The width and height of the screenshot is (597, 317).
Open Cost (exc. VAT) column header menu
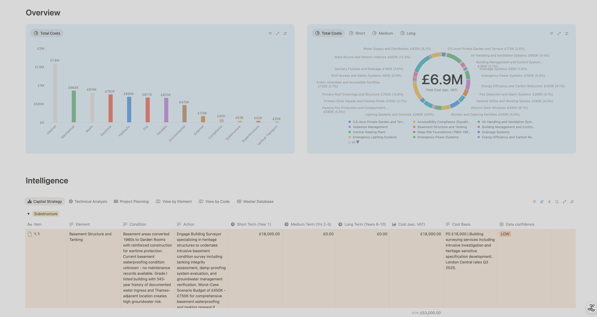tap(411, 224)
